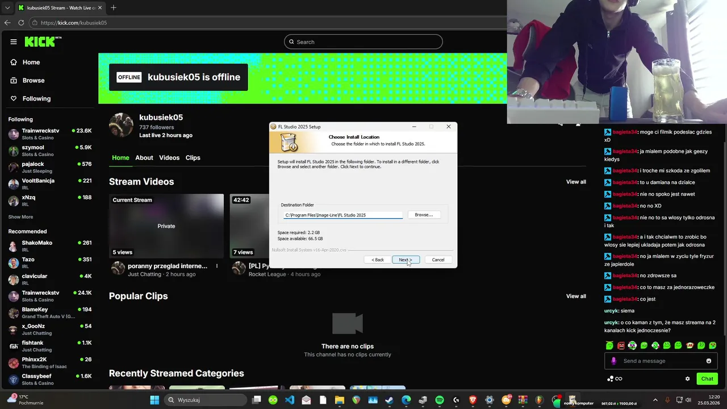Click Back in FL Studio Setup

tap(378, 260)
